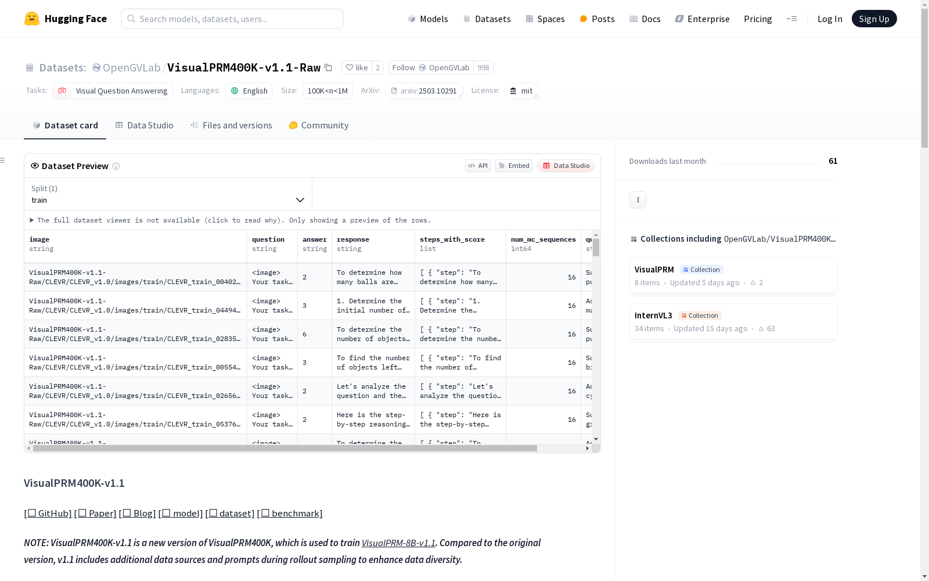Image resolution: width=929 pixels, height=581 pixels.
Task: Click the info icon beside Dataset Preview
Action: coord(116,166)
